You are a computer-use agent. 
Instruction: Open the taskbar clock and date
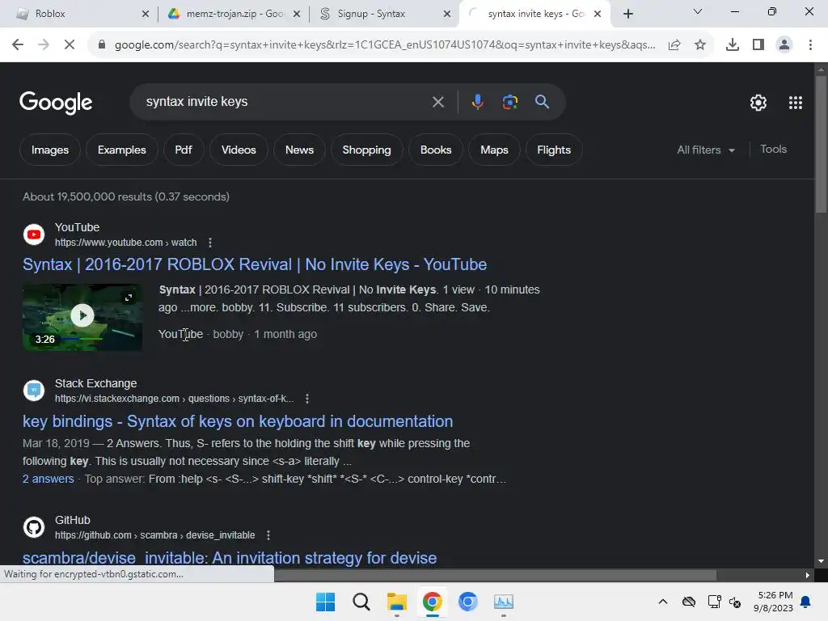coord(773,602)
